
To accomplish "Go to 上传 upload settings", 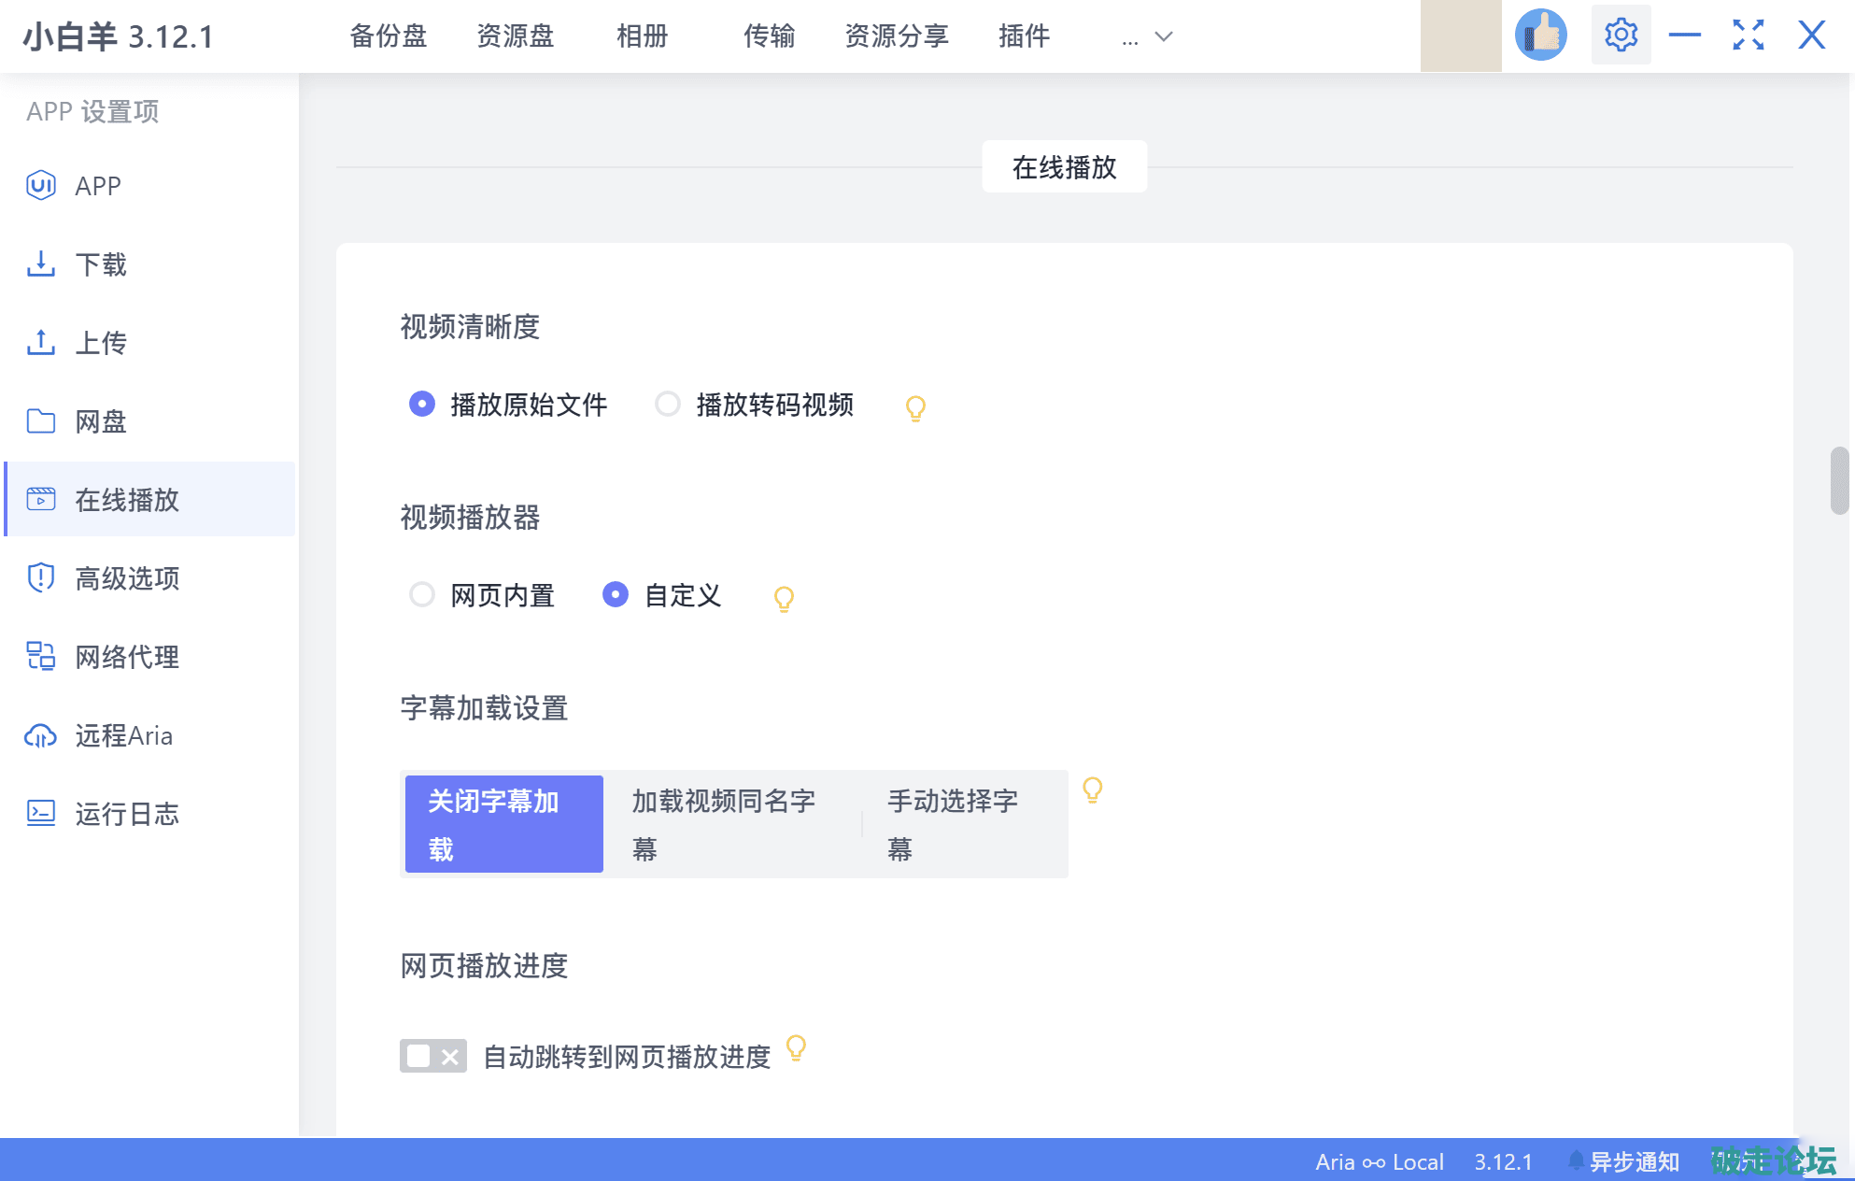I will pyautogui.click(x=100, y=343).
